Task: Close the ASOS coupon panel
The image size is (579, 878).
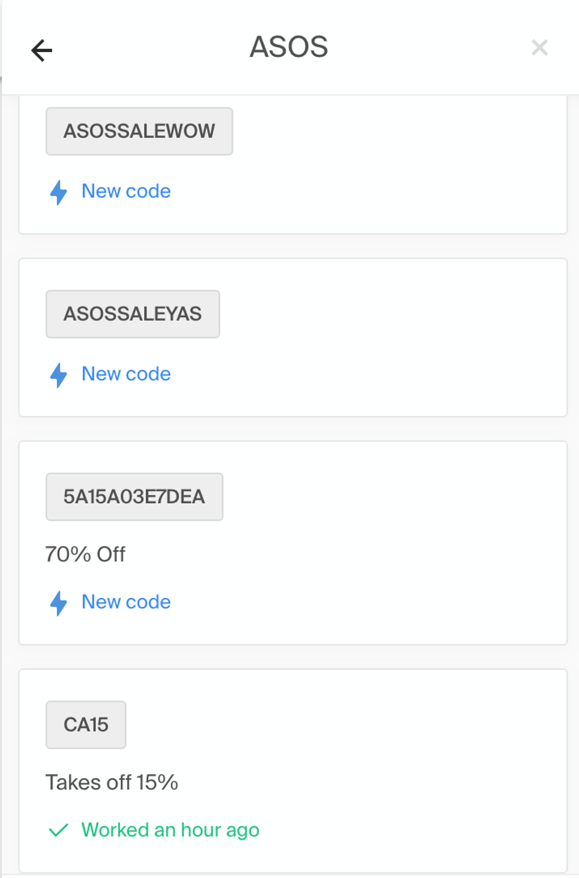Action: coord(539,47)
